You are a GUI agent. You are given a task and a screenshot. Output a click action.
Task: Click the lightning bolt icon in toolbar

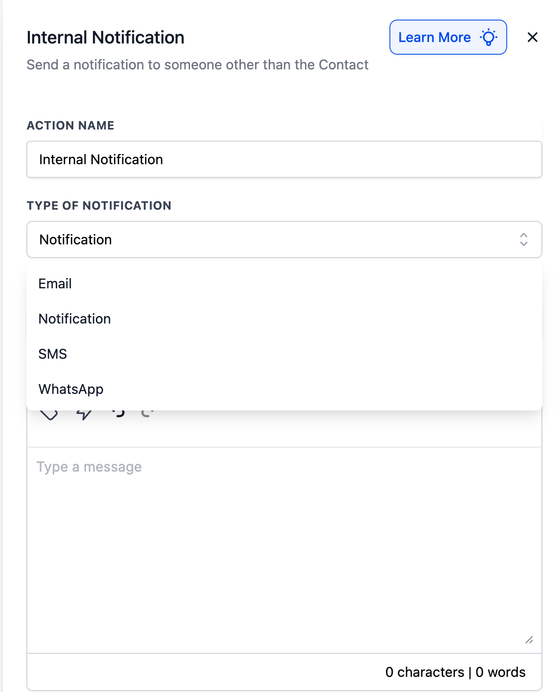tap(84, 414)
